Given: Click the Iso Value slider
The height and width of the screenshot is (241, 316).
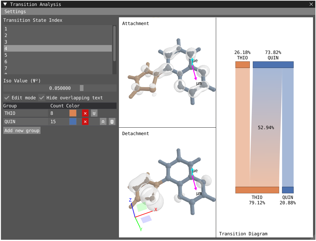Looking at the screenshot, I should tap(60, 88).
